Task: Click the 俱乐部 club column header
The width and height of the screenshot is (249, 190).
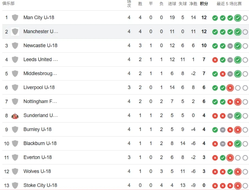Action: 8,3
